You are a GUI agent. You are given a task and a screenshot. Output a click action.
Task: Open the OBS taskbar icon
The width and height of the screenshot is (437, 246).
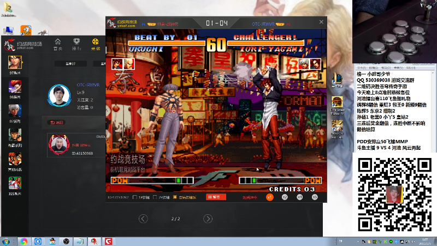point(66,241)
